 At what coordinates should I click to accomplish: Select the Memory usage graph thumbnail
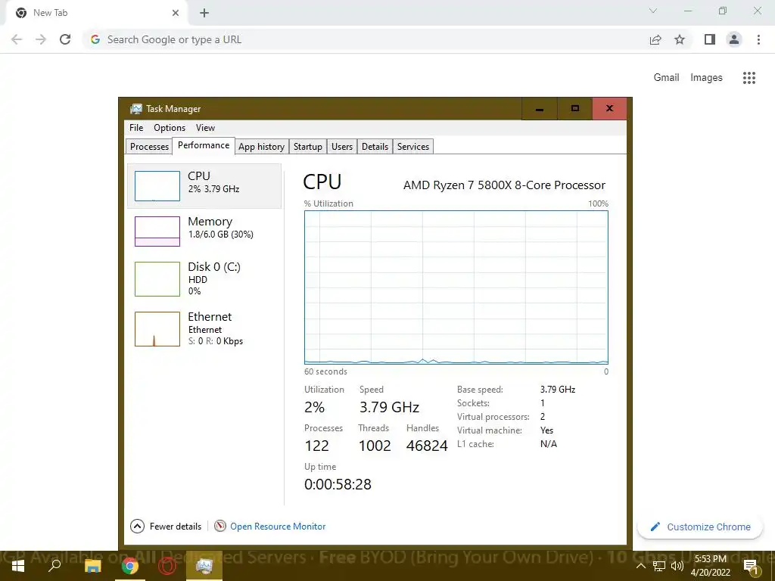[x=157, y=231]
